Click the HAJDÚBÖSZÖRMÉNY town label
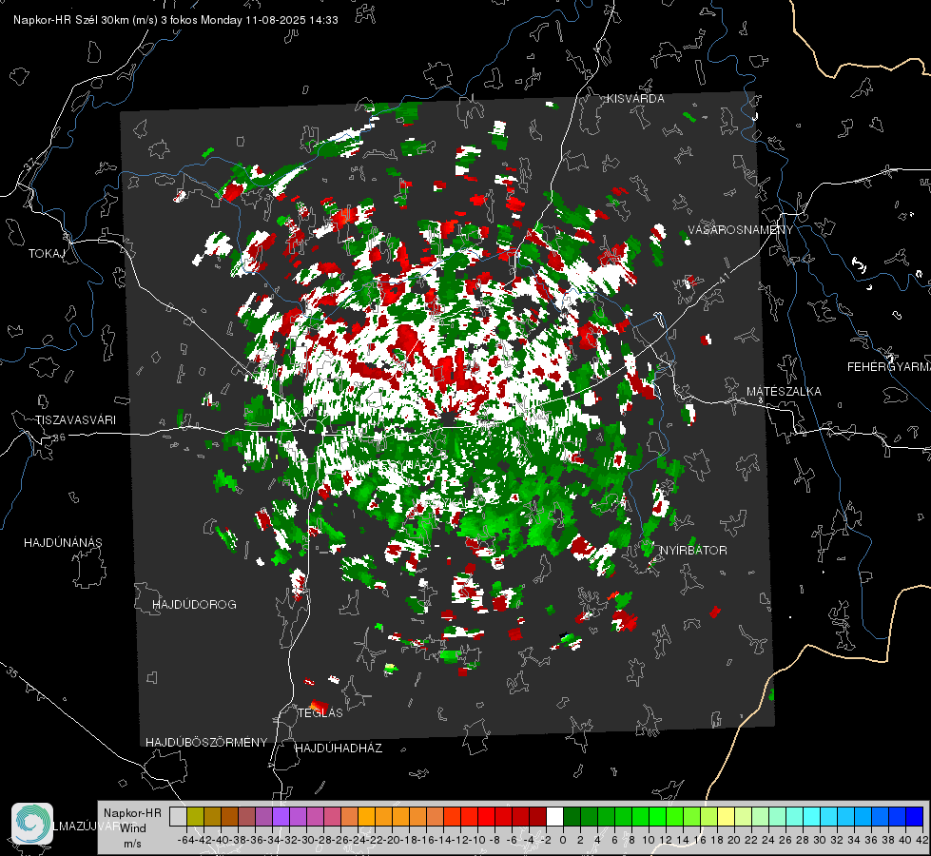Screen dimensions: 931x856 206,743
